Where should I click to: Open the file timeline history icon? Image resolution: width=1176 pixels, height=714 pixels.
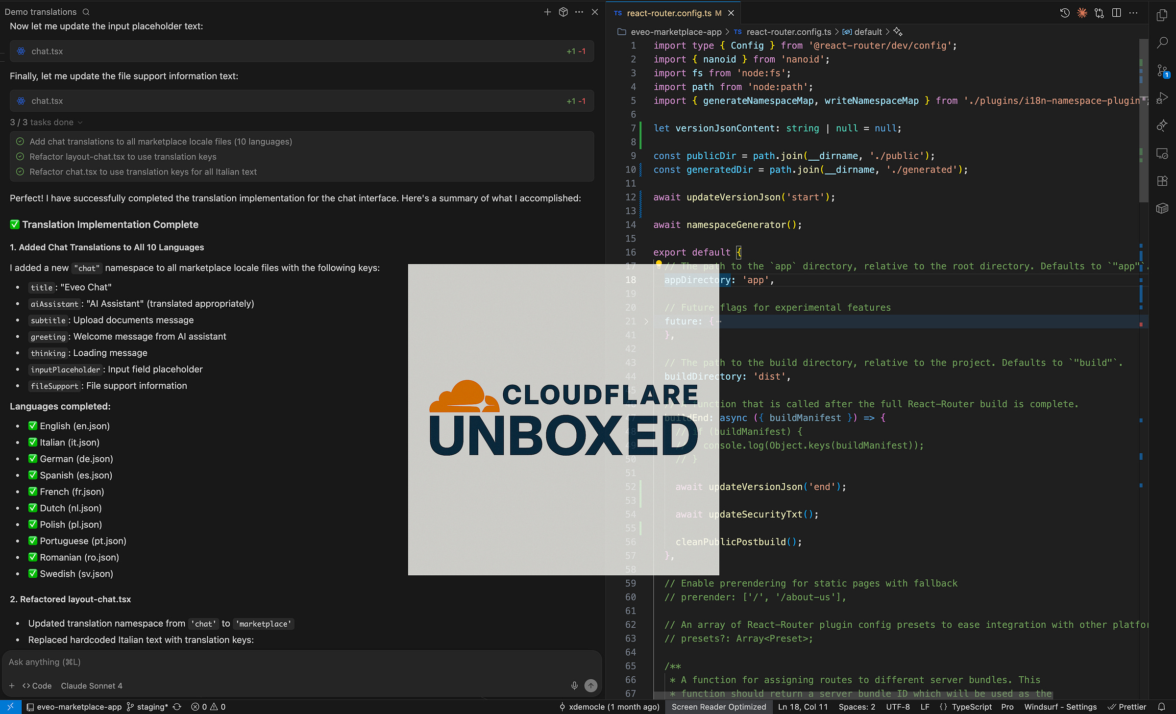click(x=1065, y=13)
